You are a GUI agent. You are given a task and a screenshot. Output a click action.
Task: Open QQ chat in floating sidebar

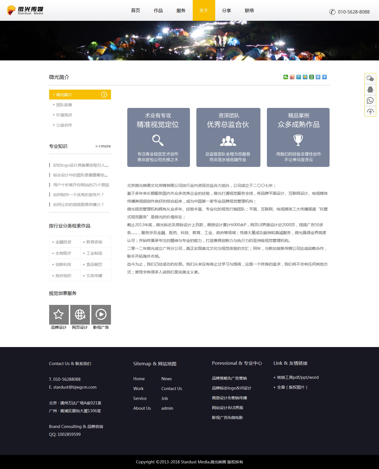click(370, 90)
